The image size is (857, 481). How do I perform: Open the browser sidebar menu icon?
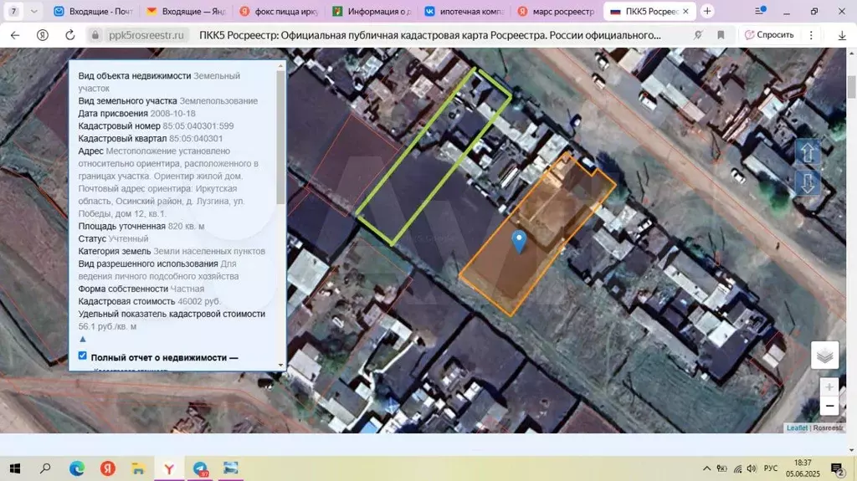(x=760, y=11)
